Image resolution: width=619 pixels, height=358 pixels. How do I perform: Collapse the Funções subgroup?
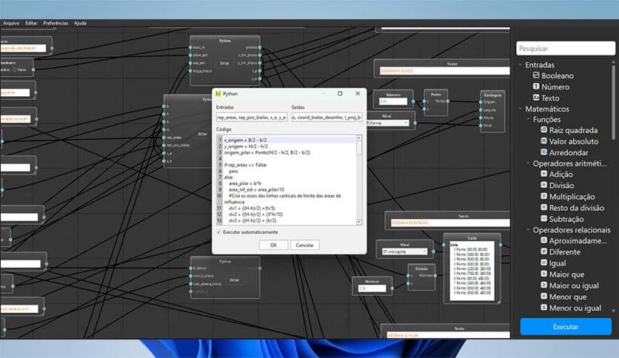528,119
